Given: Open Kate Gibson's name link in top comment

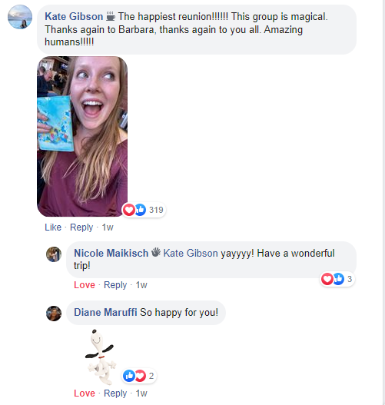Looking at the screenshot, I should [x=74, y=17].
